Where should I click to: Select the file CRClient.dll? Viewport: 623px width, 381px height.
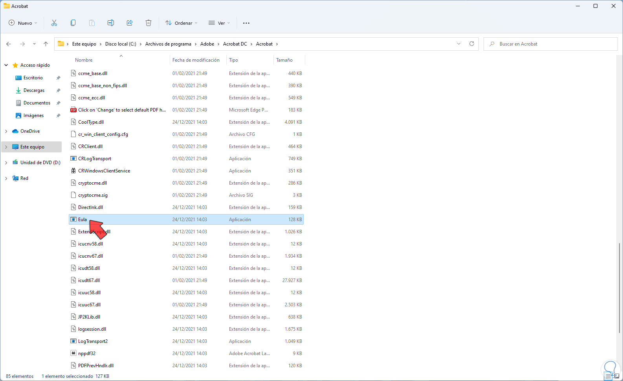click(186, 147)
